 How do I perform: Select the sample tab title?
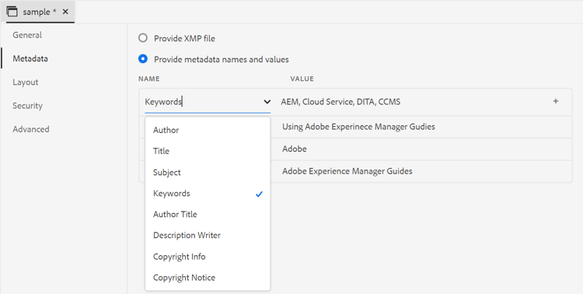coord(40,12)
